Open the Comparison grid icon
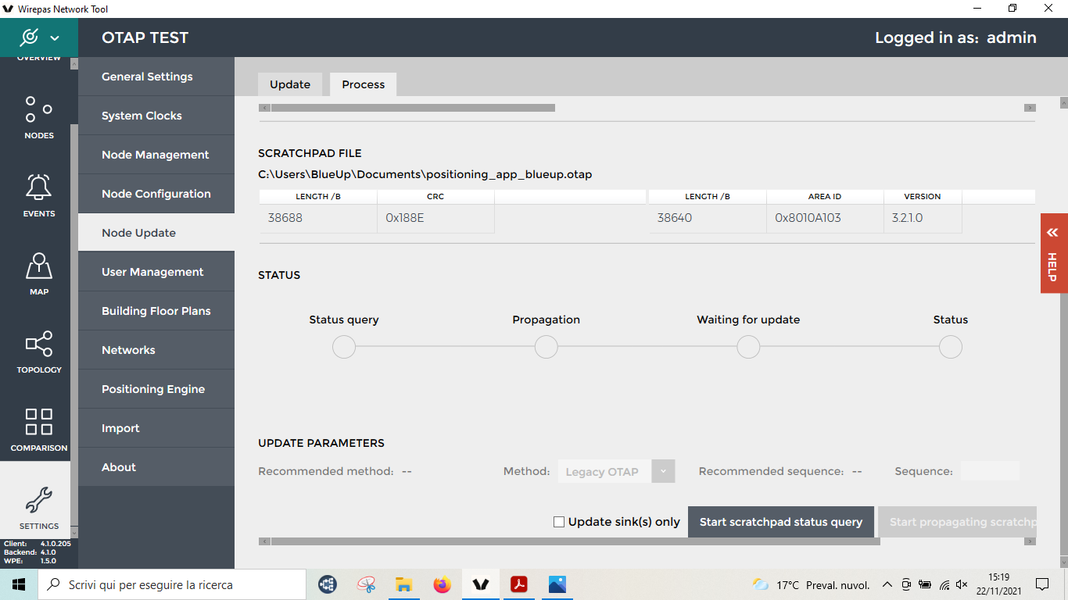Viewport: 1068px width, 600px height. (38, 422)
